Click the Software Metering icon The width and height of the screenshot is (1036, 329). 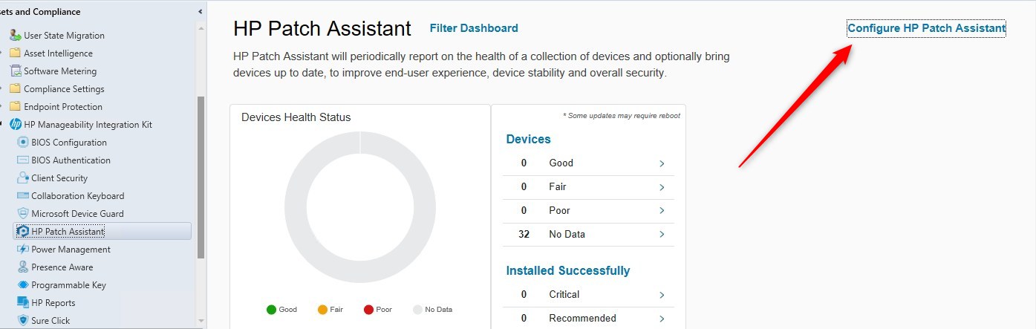[x=15, y=71]
